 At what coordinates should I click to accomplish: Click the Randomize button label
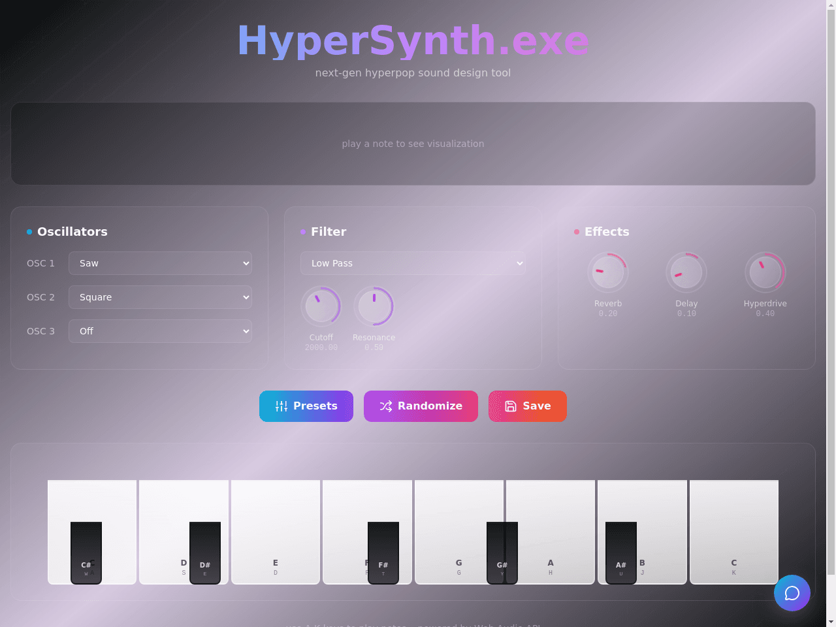pos(430,406)
